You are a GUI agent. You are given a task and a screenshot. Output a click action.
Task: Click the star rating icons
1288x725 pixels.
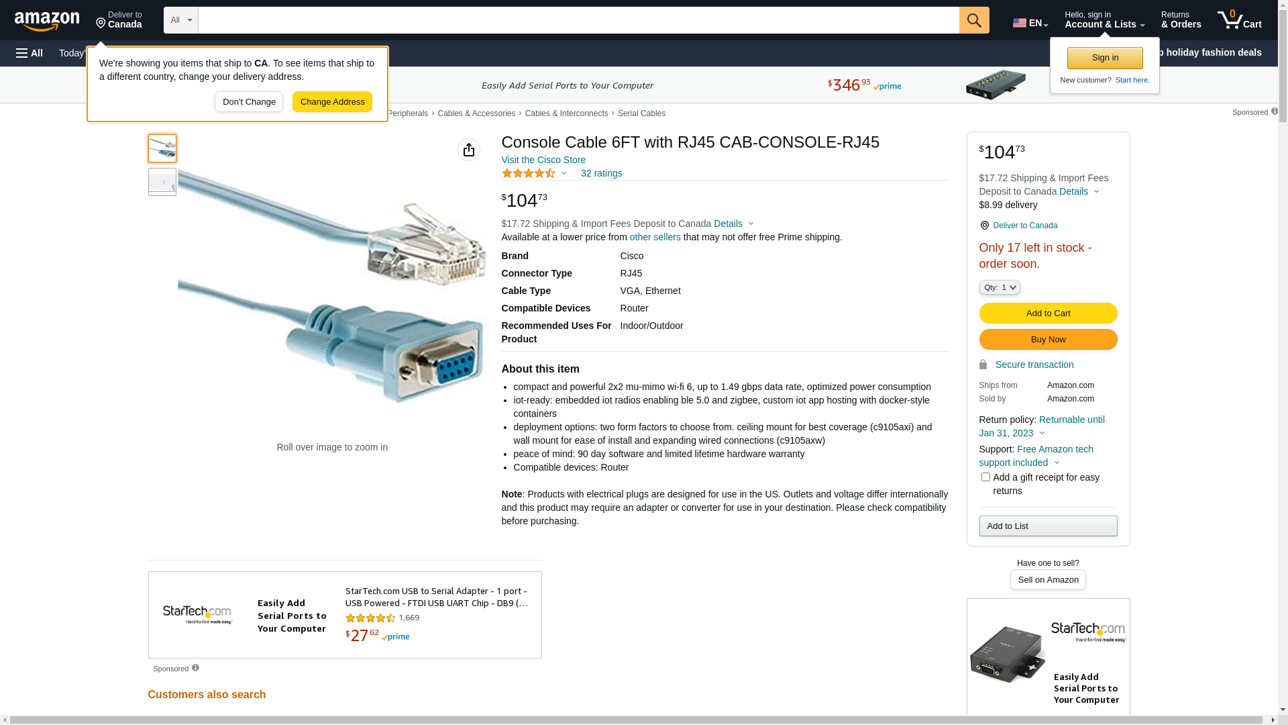click(x=529, y=173)
